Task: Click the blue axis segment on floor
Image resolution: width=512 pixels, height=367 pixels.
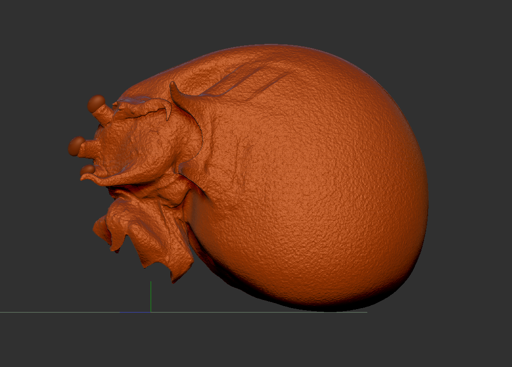Action: click(135, 312)
